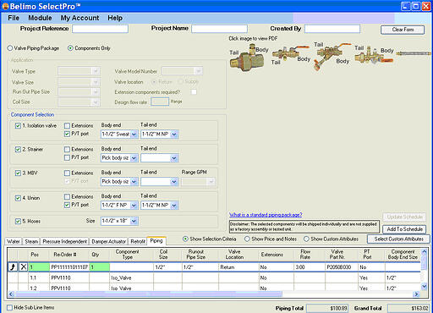Click the Grand Total value $163.02
This screenshot has height=313, width=433.
click(409, 309)
